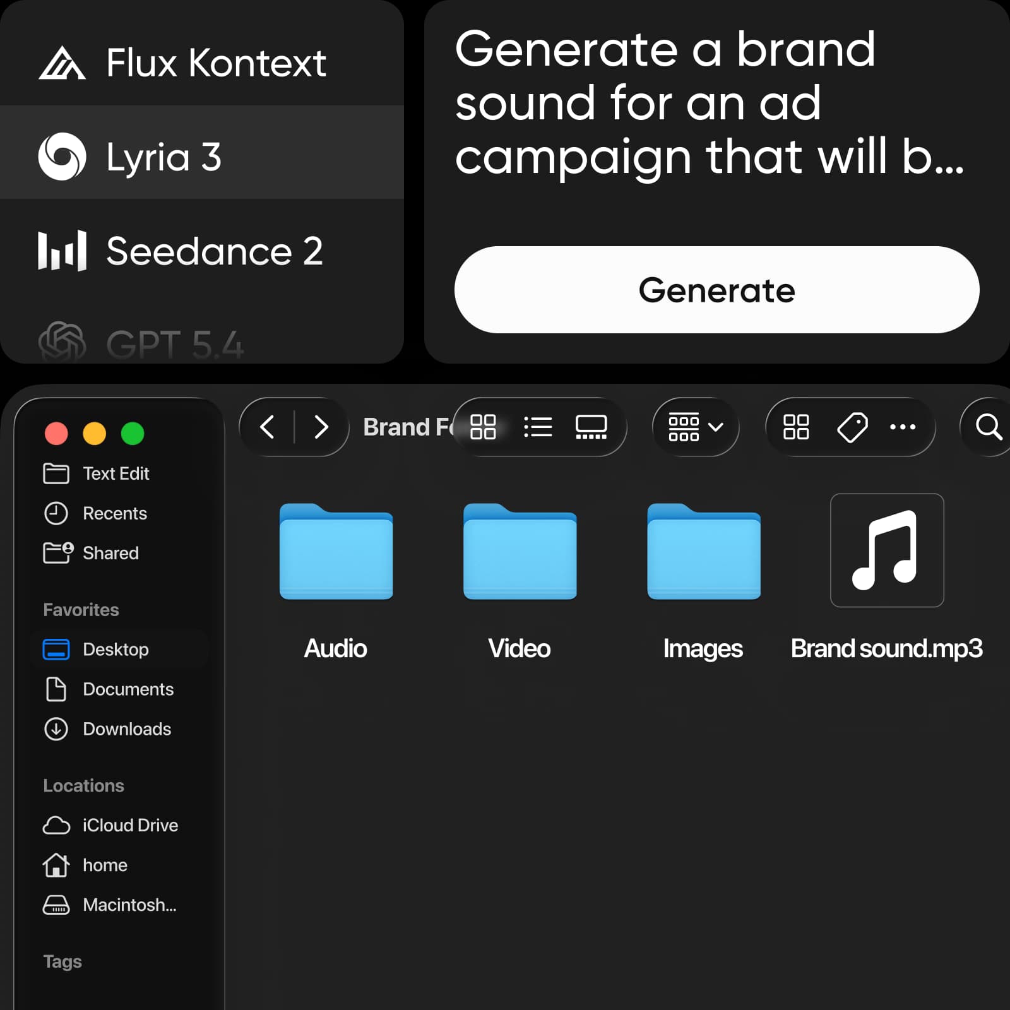Image resolution: width=1010 pixels, height=1010 pixels.
Task: Click the "Video" folder label
Action: (520, 649)
